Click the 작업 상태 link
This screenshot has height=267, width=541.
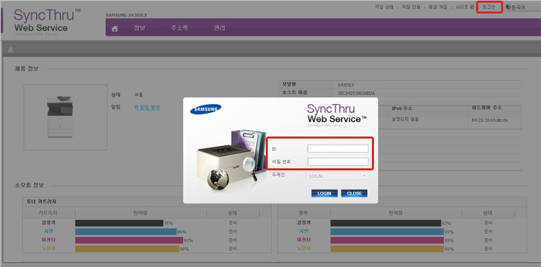pyautogui.click(x=384, y=7)
